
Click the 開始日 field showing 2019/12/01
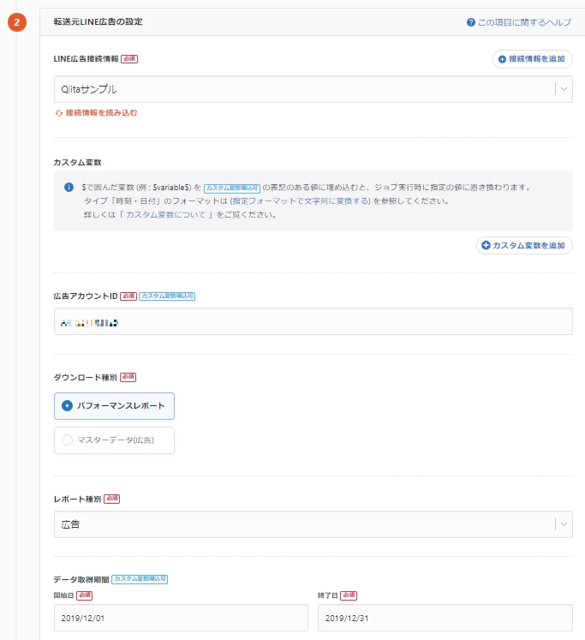point(180,617)
